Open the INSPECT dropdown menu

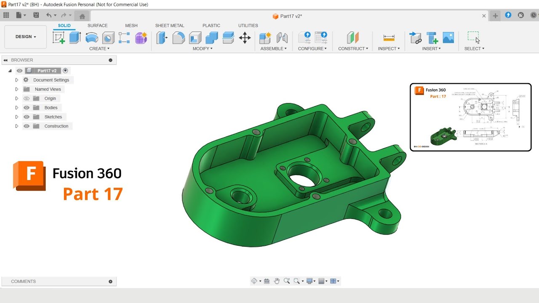pyautogui.click(x=389, y=49)
